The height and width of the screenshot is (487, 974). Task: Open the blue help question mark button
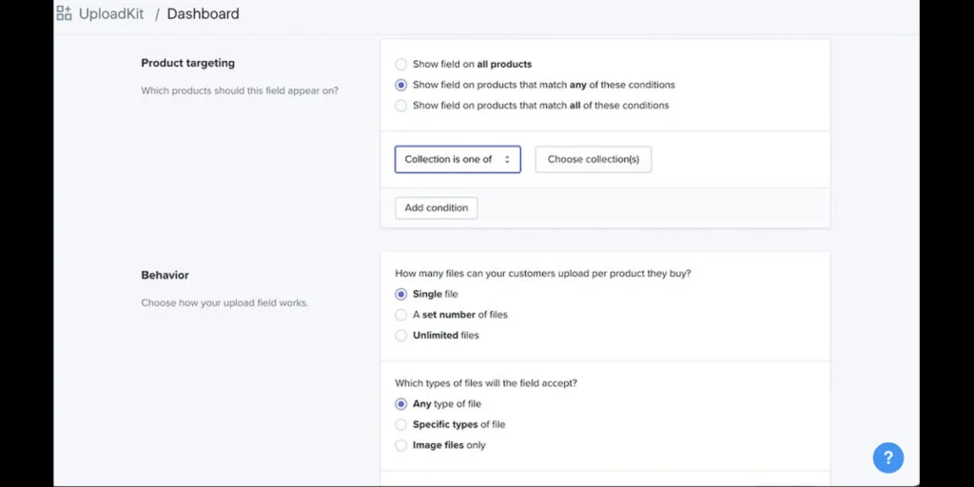(887, 458)
